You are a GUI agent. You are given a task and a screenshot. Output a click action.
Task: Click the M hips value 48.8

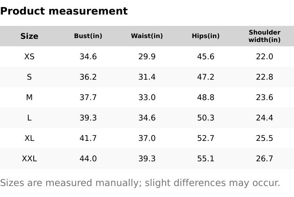pos(206,97)
